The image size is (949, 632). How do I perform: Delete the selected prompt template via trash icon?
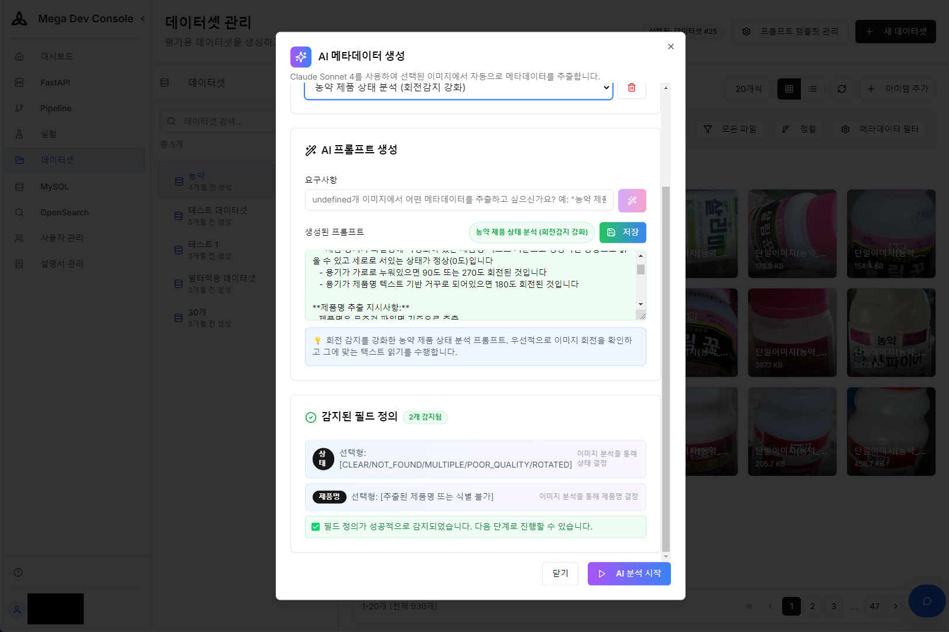[631, 88]
